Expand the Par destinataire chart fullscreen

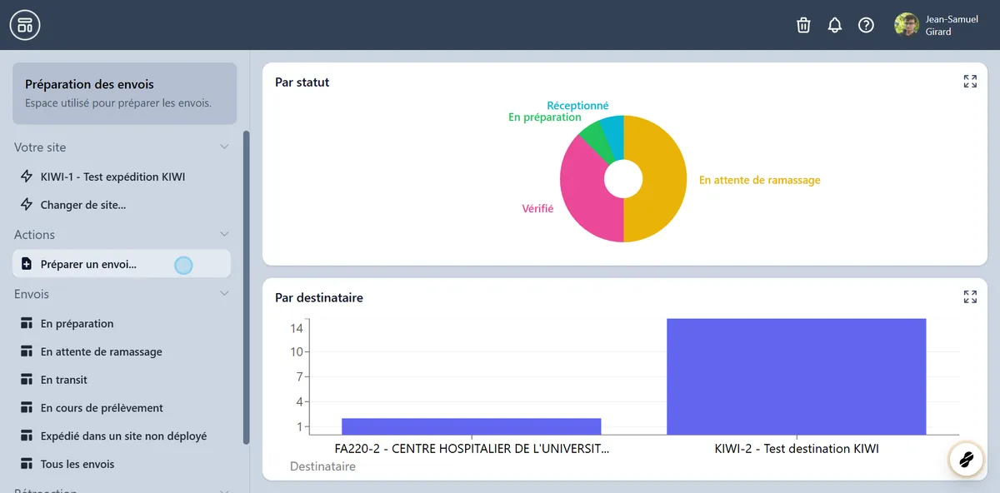[970, 297]
